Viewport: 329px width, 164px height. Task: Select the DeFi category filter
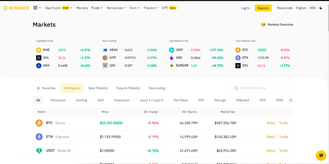tap(101, 100)
